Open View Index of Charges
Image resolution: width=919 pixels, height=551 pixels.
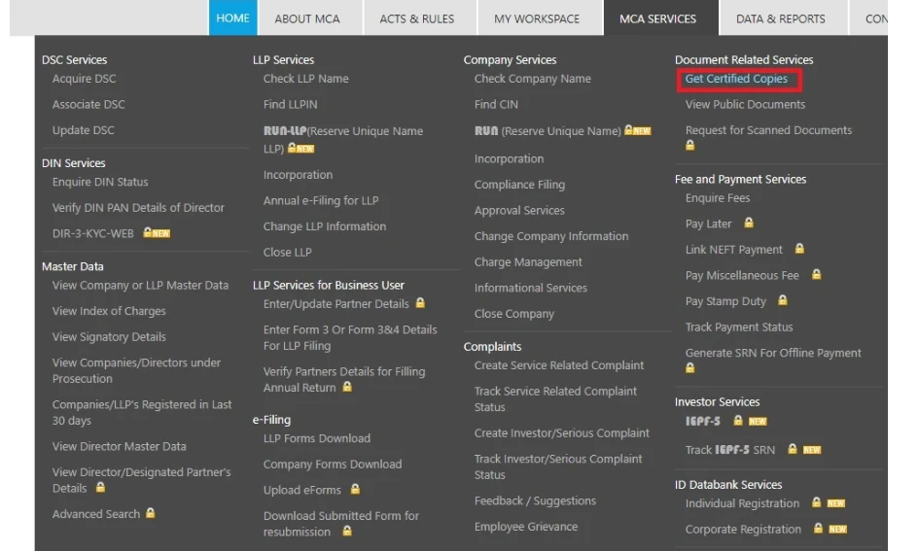click(x=109, y=311)
